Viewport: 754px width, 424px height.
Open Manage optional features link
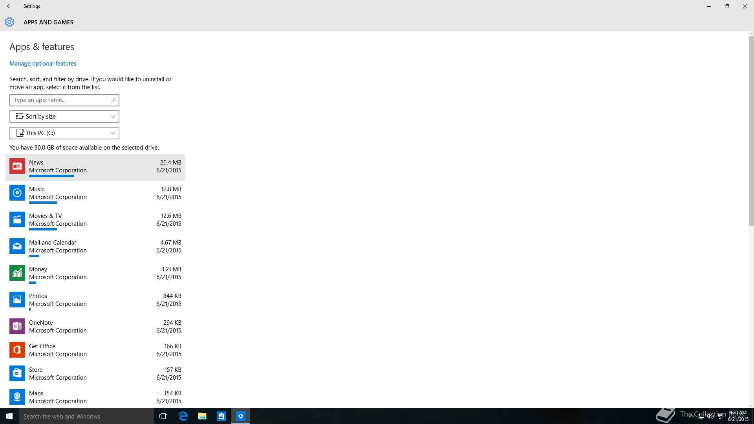tap(43, 64)
